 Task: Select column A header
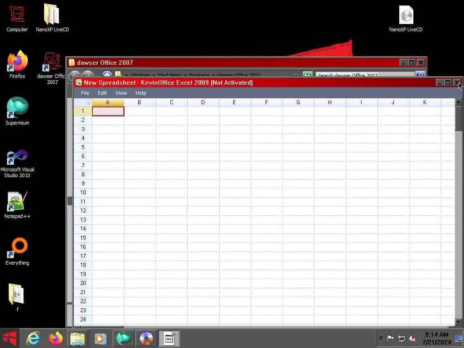click(108, 102)
